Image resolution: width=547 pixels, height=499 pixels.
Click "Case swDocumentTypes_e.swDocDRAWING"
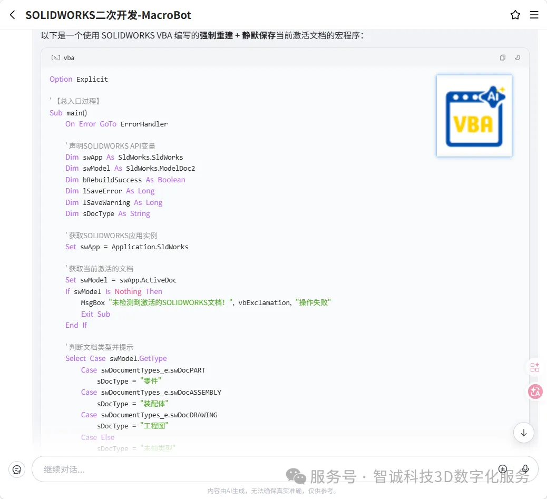point(149,415)
